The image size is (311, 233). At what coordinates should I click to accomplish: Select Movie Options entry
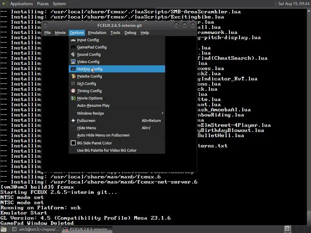117,98
